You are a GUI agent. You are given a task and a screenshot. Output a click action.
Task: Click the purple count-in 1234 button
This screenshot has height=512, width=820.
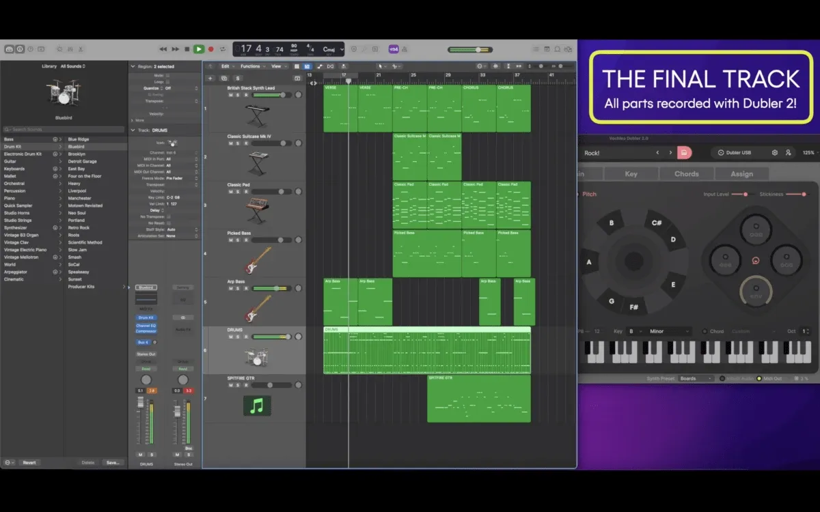(x=394, y=49)
